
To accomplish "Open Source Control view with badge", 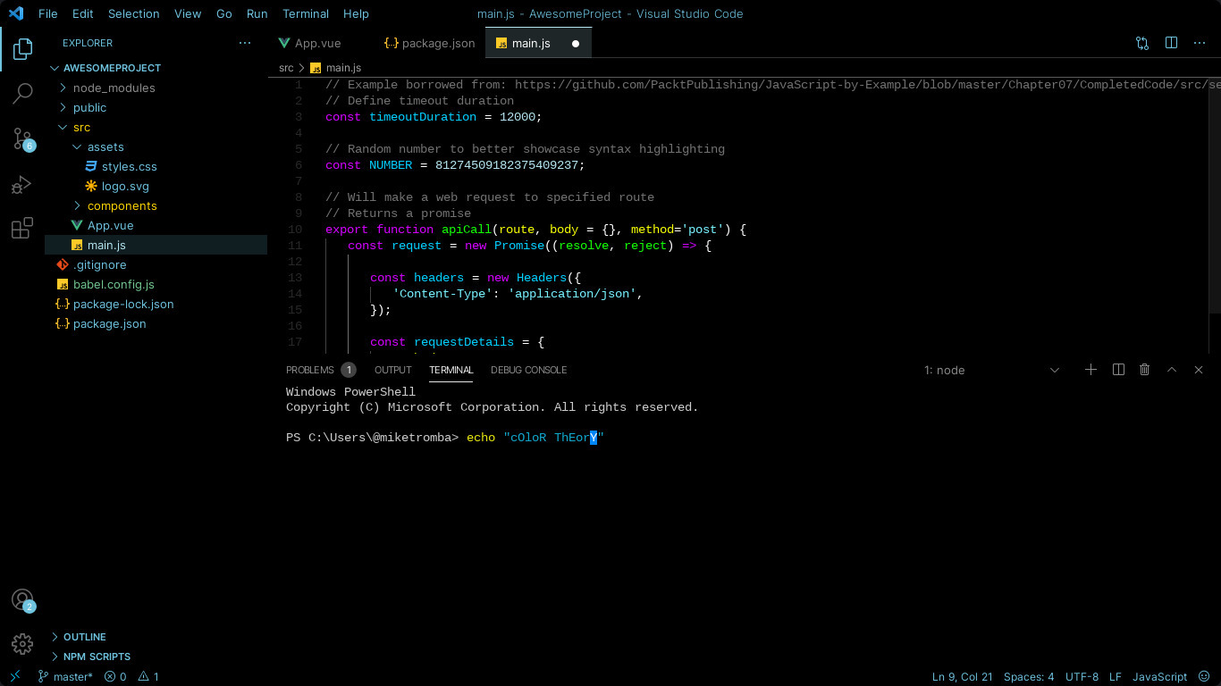I will (x=22, y=138).
